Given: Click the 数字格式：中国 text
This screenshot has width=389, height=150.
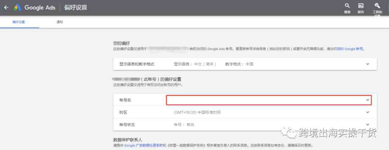Looking at the screenshot, I should pos(240,64).
